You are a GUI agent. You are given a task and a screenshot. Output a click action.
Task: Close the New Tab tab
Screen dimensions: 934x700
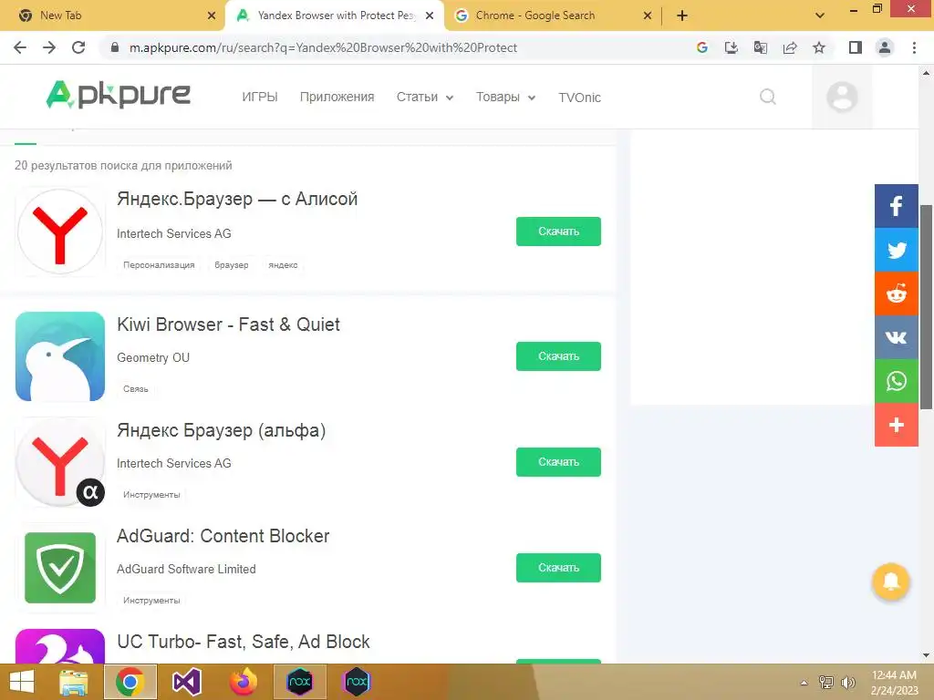coord(212,15)
